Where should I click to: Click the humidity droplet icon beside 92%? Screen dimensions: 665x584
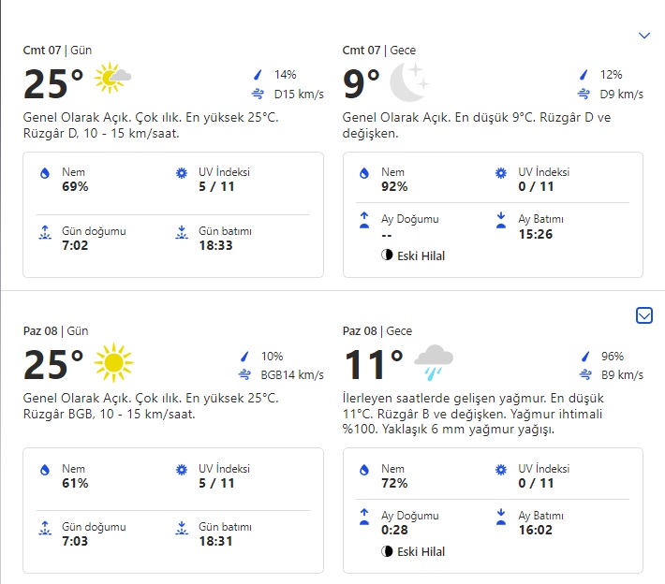(x=364, y=174)
